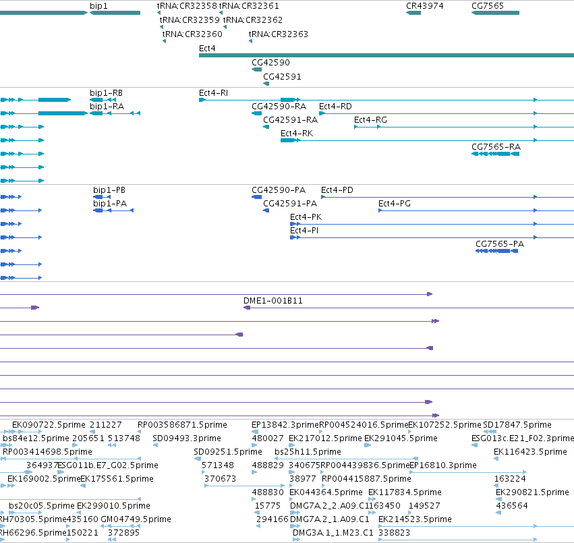The height and width of the screenshot is (543, 574).
Task: Select the Ect4-PG protein label
Action: (x=395, y=204)
